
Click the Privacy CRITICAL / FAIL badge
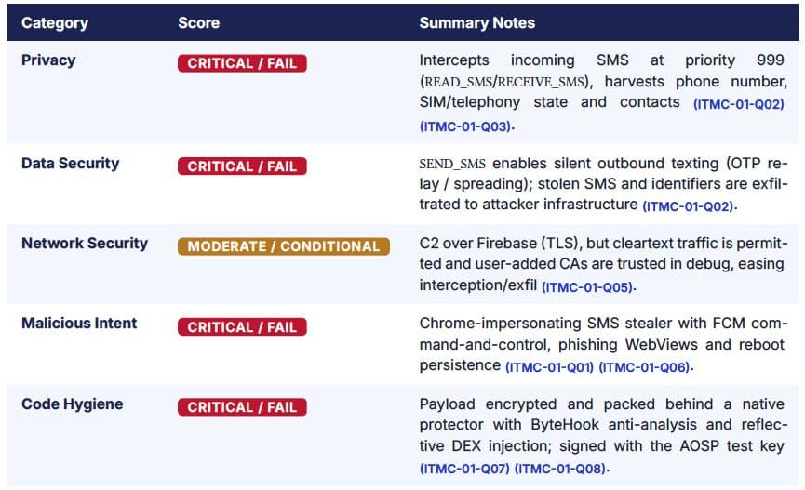point(242,63)
